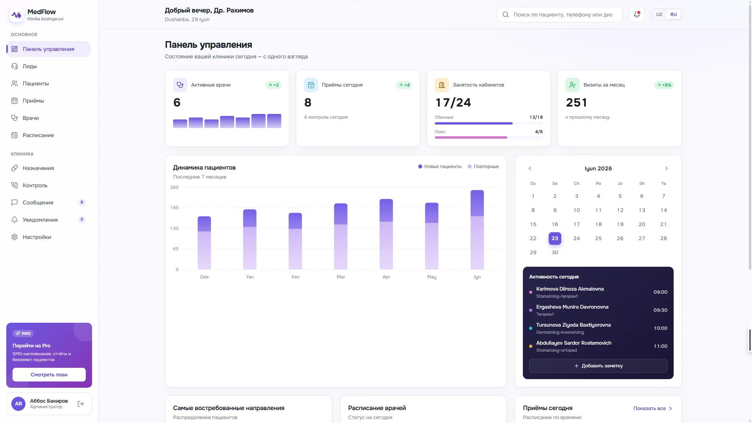Click the MedFlow logo icon
The image size is (752, 423).
pyautogui.click(x=16, y=15)
